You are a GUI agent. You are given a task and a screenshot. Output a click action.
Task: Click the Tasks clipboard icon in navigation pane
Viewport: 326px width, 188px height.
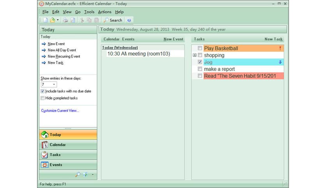[44, 155]
